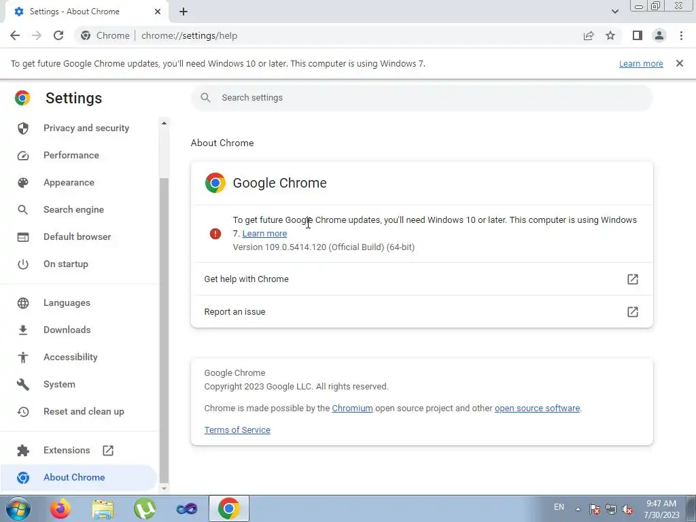Open the side panel icon
This screenshot has height=522, width=696.
tap(638, 35)
